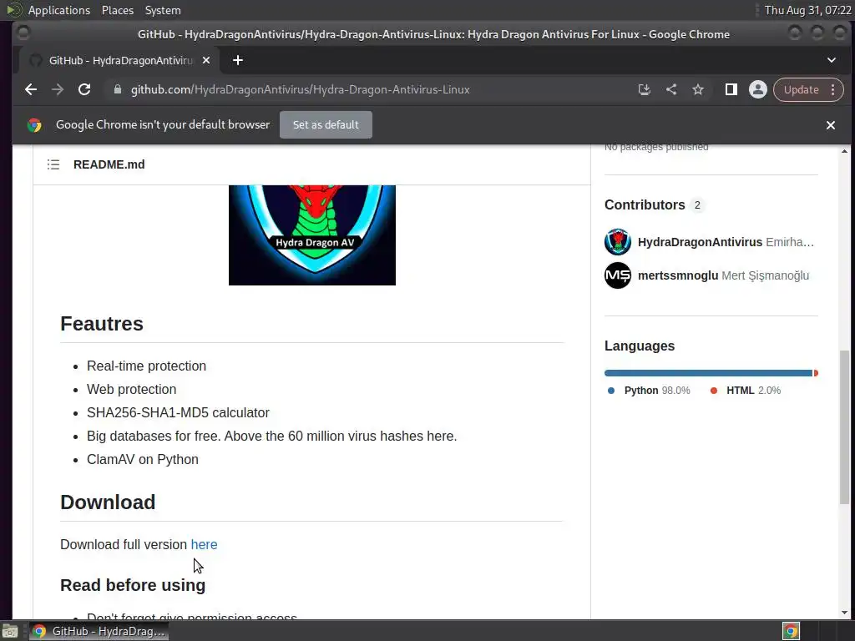Open the Places menu
Image resolution: width=855 pixels, height=641 pixels.
pyautogui.click(x=117, y=10)
